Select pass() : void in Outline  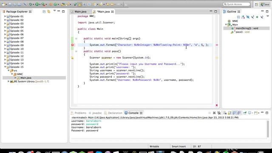[242, 32]
